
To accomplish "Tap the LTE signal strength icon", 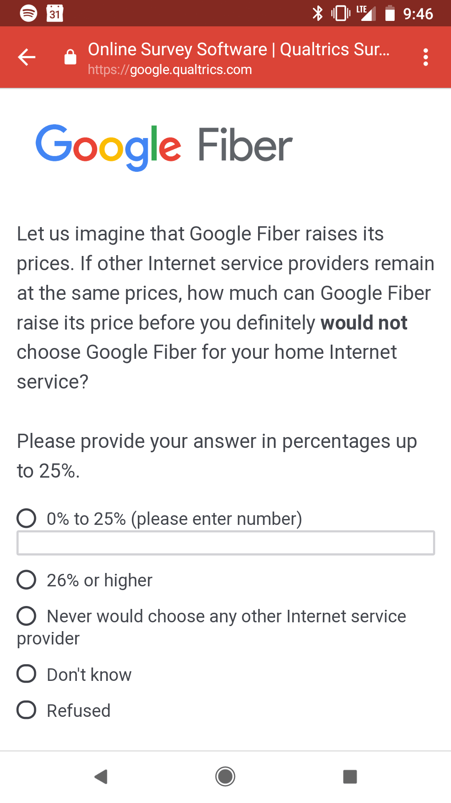I will tap(366, 13).
